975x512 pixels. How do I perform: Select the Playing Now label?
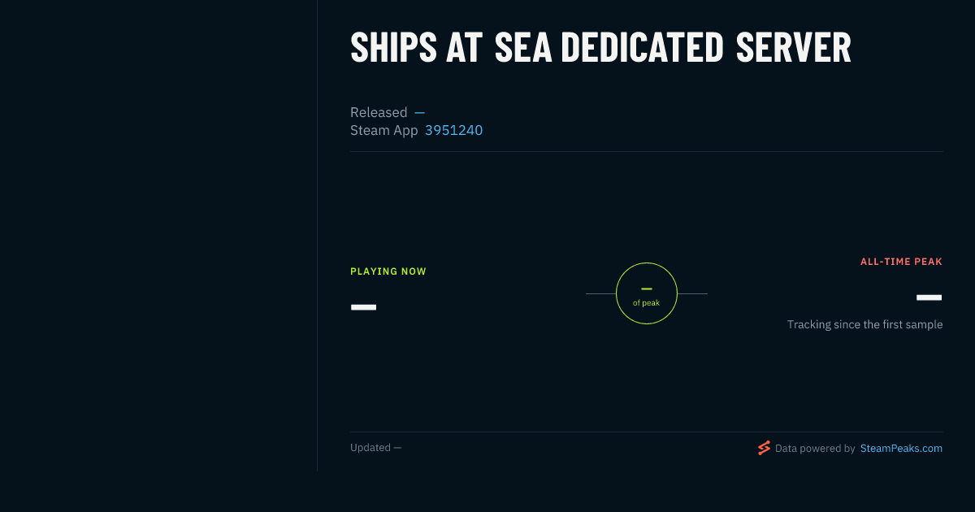(388, 271)
